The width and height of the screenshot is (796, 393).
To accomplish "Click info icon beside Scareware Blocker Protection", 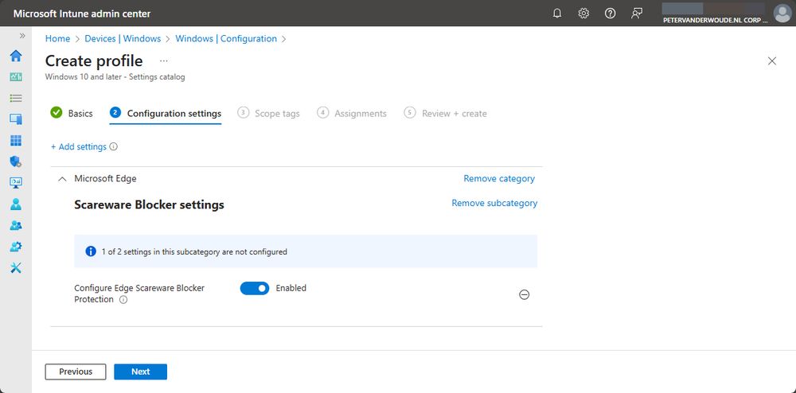I will (123, 300).
